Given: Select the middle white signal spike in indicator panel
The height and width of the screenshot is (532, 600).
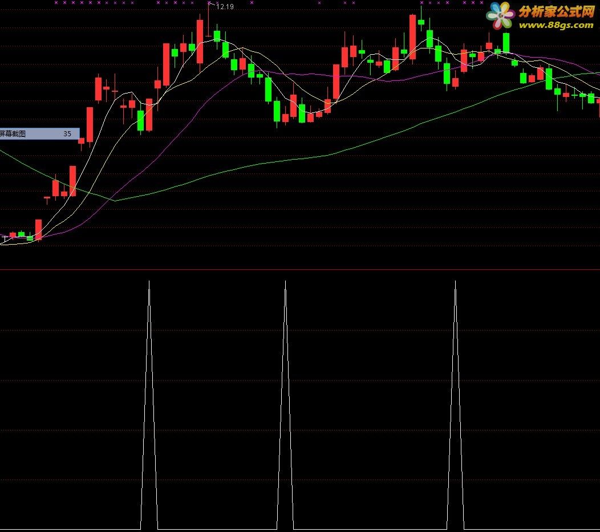Looking at the screenshot, I should pos(285,405).
